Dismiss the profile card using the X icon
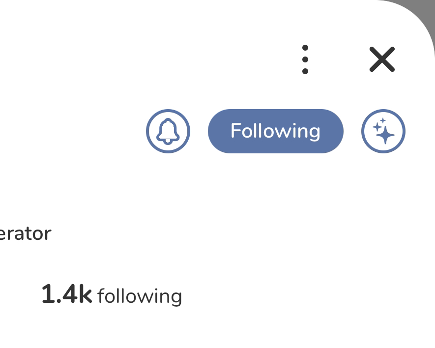Viewport: 435px width, 348px height. coord(382,59)
